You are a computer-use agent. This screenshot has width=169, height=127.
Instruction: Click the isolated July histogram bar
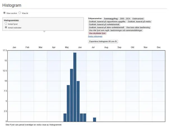pyautogui.click(x=94, y=119)
